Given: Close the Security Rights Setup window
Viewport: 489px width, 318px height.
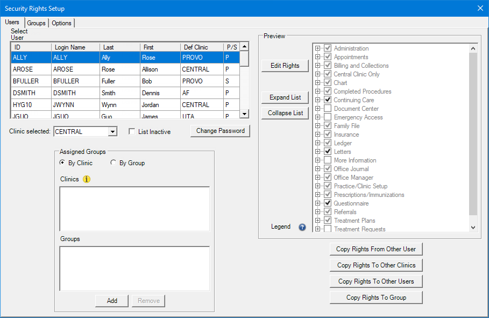Looking at the screenshot, I should [x=480, y=8].
